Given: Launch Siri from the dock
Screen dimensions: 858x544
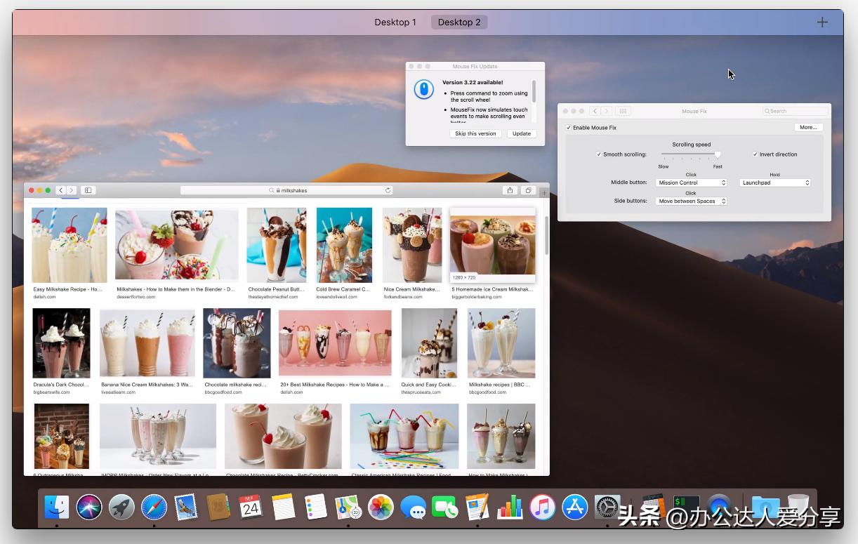Looking at the screenshot, I should [x=89, y=507].
